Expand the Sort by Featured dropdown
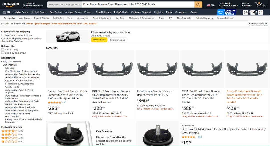 coord(258,24)
